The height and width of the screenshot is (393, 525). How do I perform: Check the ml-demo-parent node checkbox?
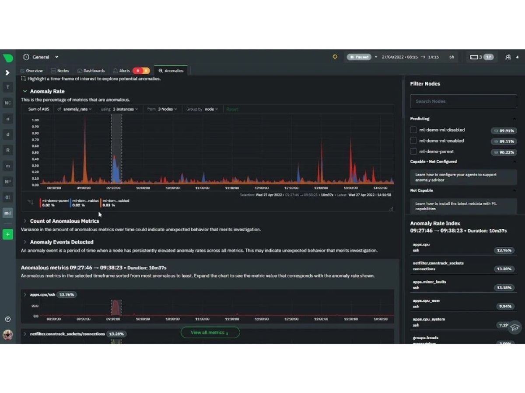coord(413,152)
